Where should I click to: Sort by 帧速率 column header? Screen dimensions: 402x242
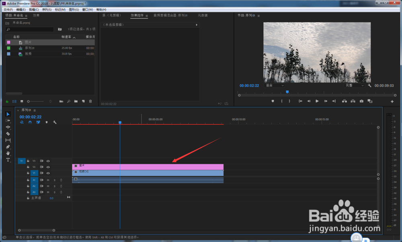[66, 37]
